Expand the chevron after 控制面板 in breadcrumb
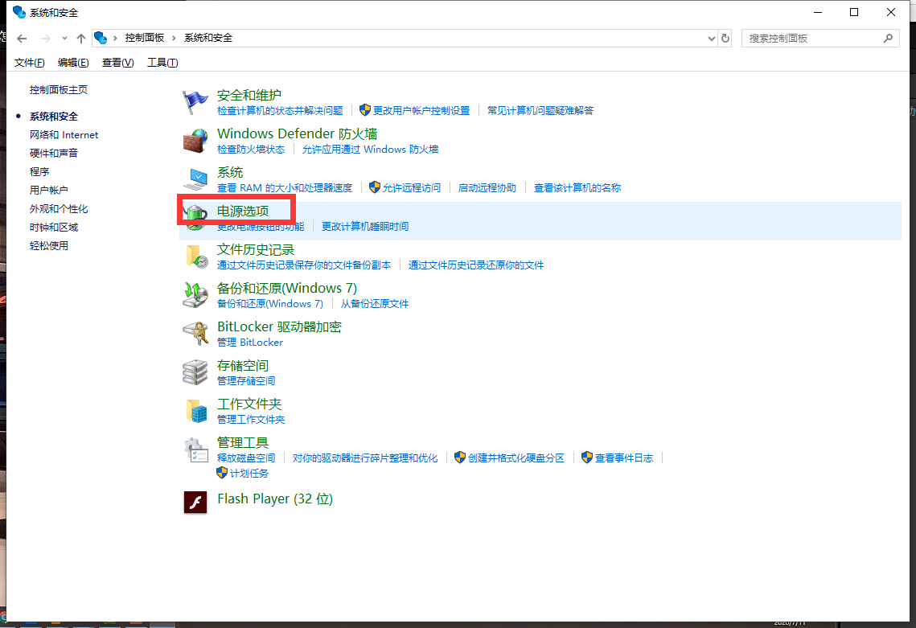This screenshot has width=916, height=628. pyautogui.click(x=174, y=39)
